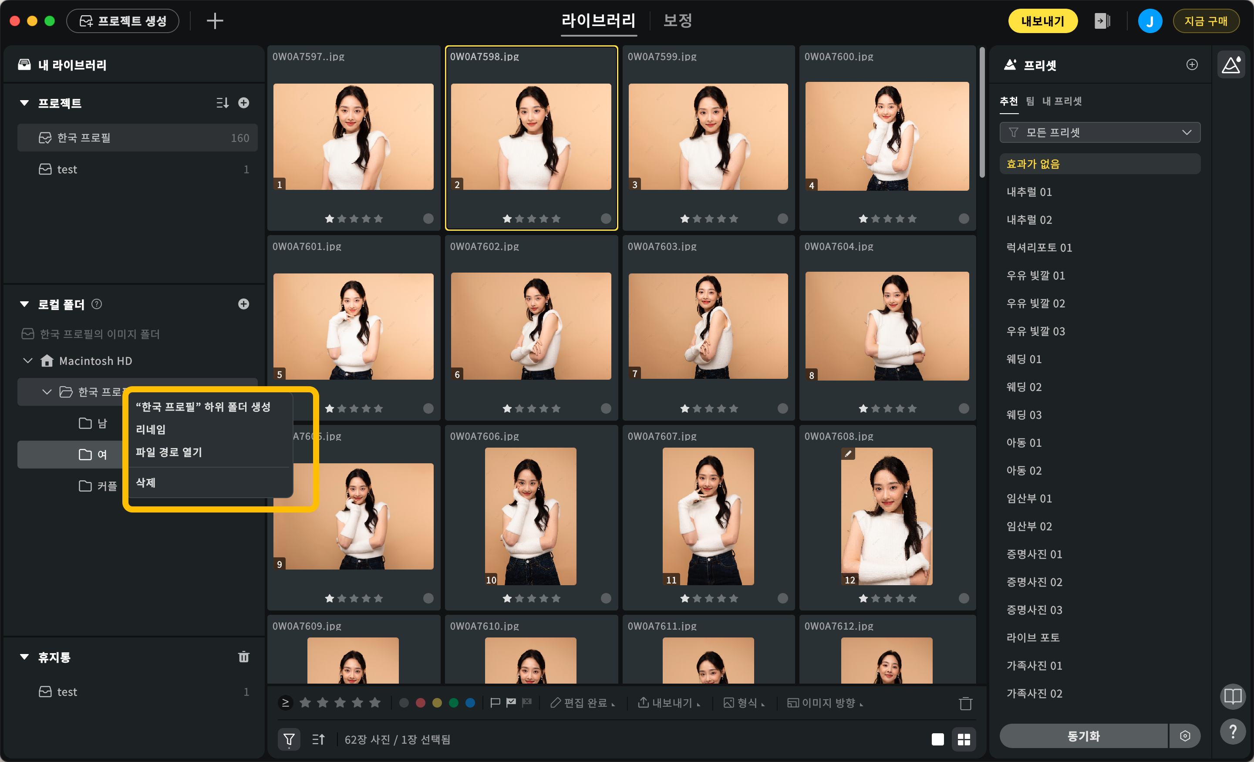1254x762 pixels.
Task: Click the sort order icon in status bar
Action: point(318,739)
